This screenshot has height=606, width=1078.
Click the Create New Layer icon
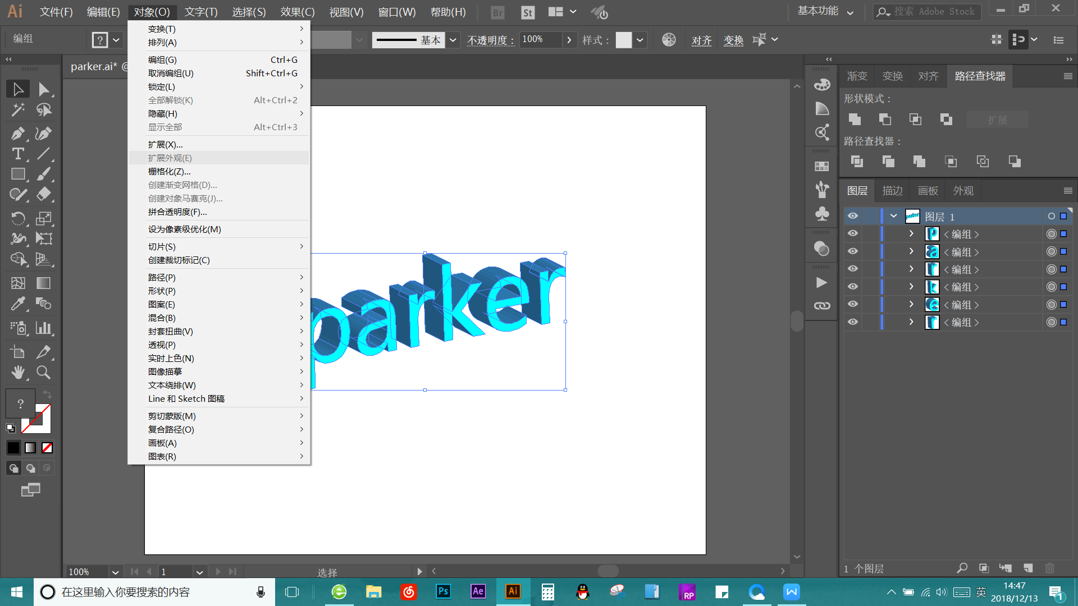tap(1027, 568)
